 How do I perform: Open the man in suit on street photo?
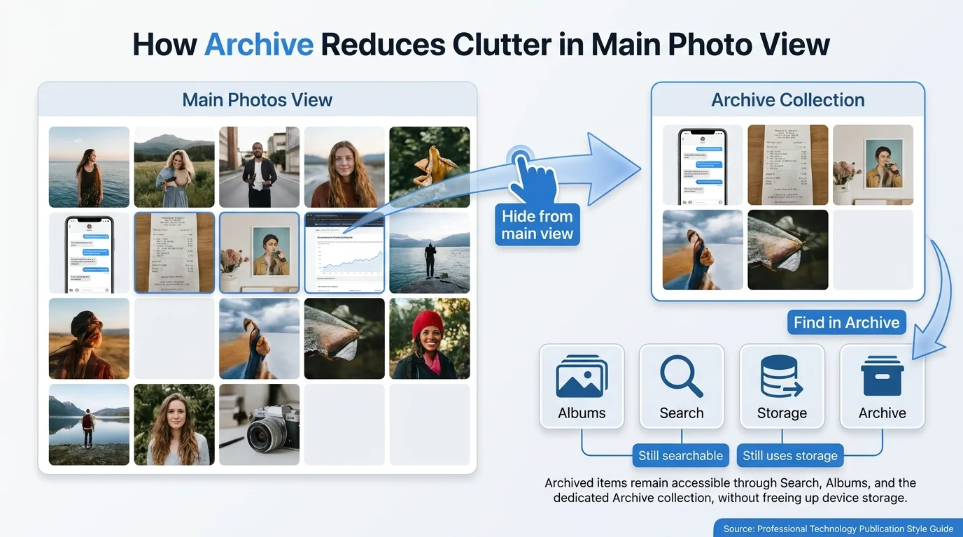coord(259,167)
